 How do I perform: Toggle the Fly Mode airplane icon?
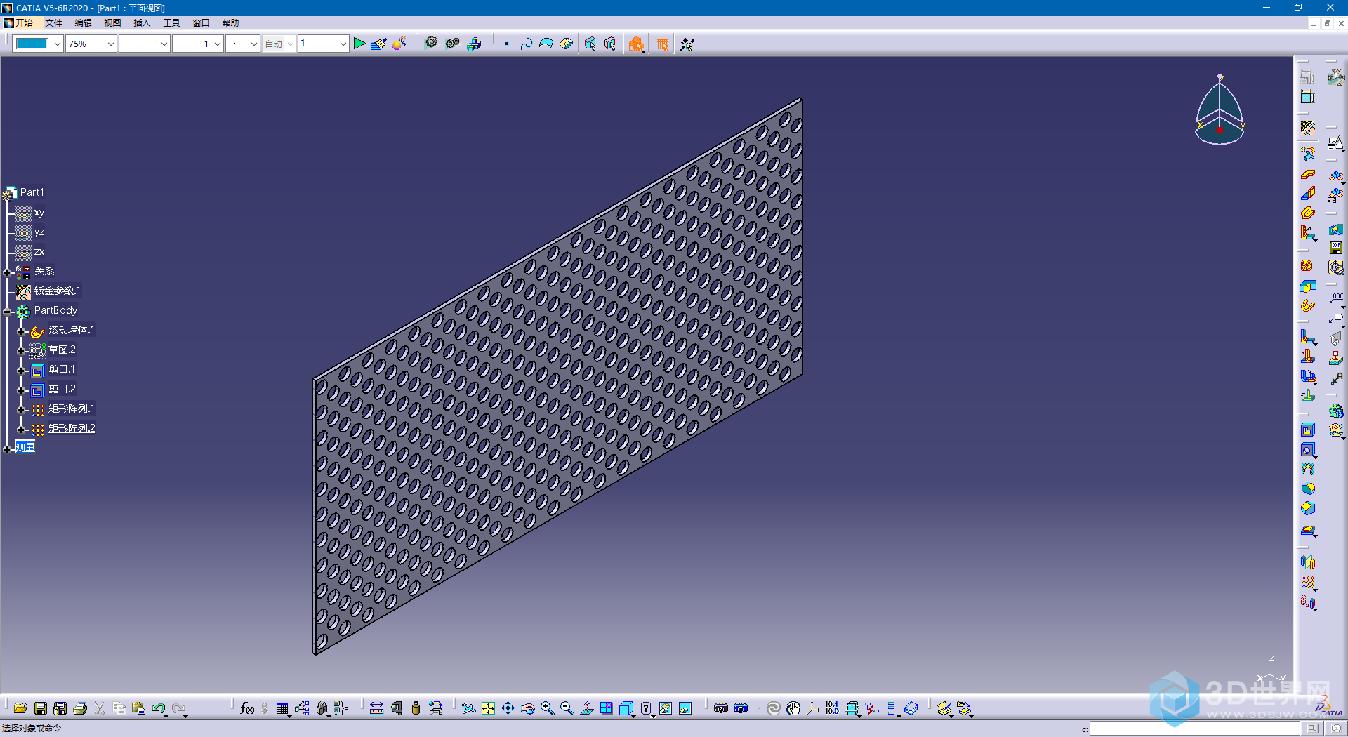point(468,708)
